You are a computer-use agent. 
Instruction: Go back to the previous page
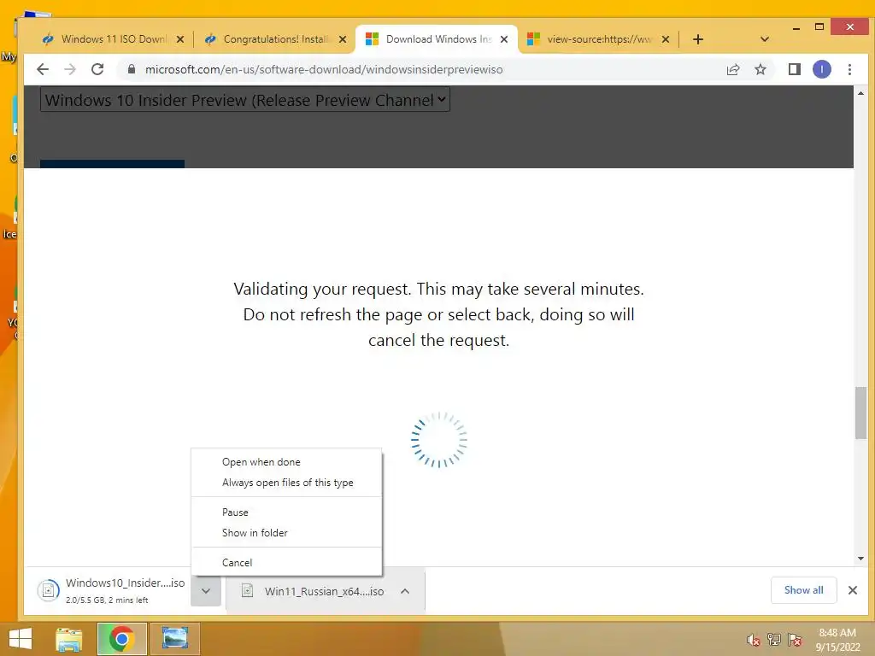43,69
